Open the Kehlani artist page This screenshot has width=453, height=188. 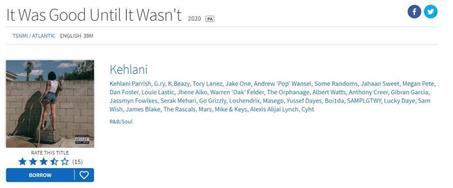pyautogui.click(x=128, y=70)
